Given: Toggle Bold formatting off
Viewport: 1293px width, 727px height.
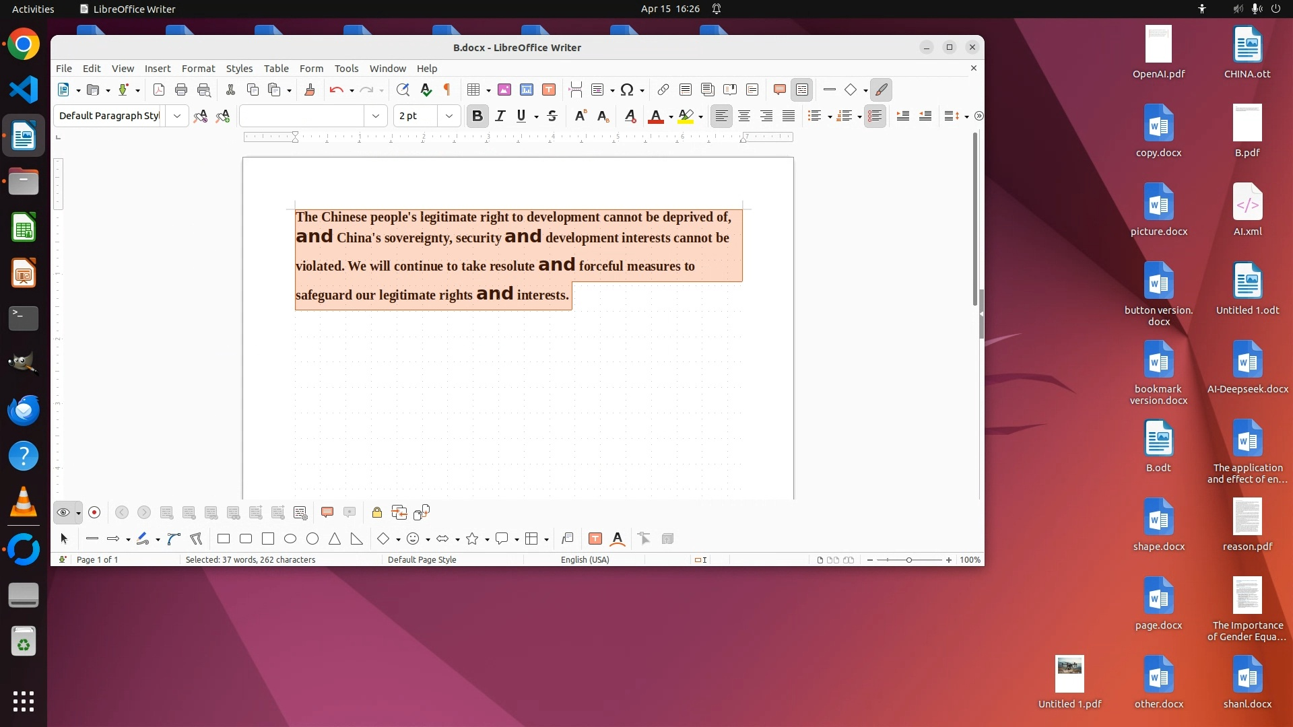Looking at the screenshot, I should click(477, 116).
